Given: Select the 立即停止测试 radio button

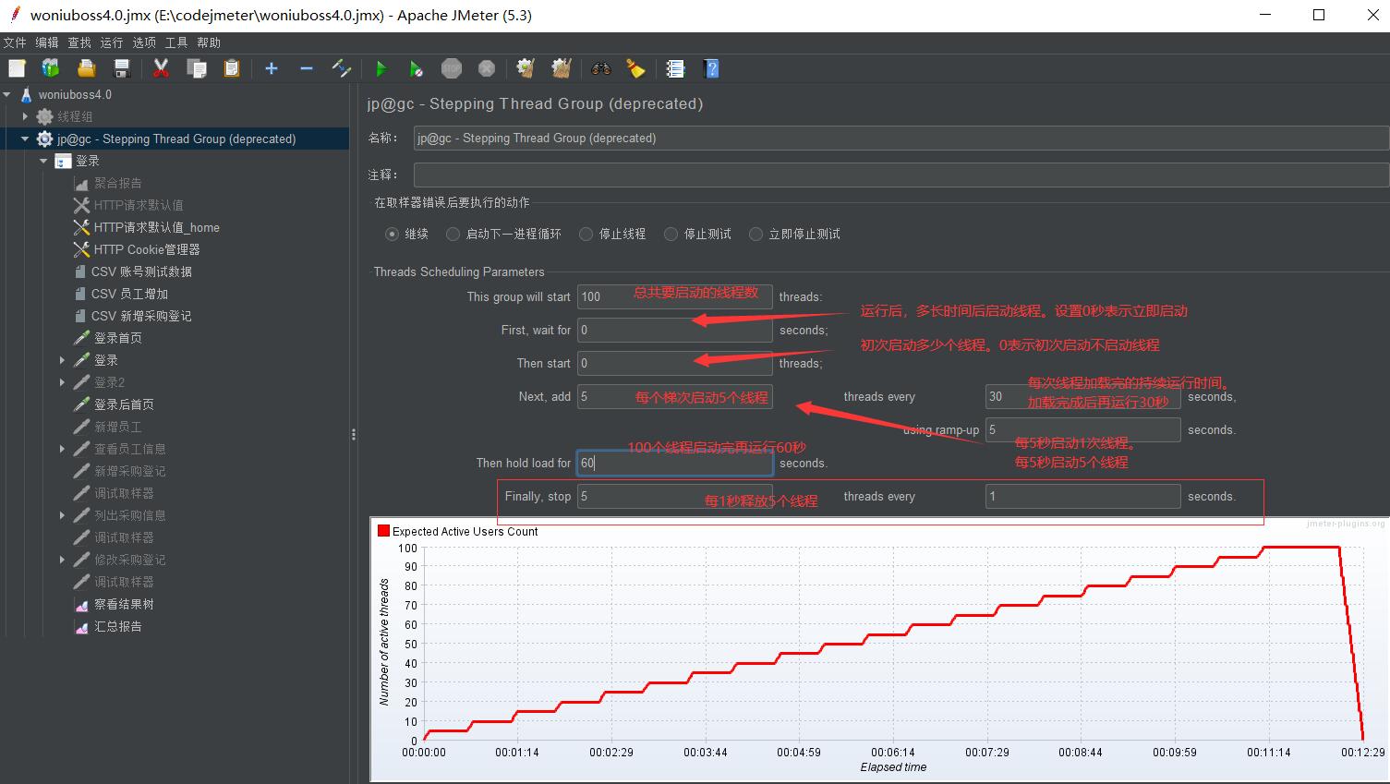Looking at the screenshot, I should (755, 234).
